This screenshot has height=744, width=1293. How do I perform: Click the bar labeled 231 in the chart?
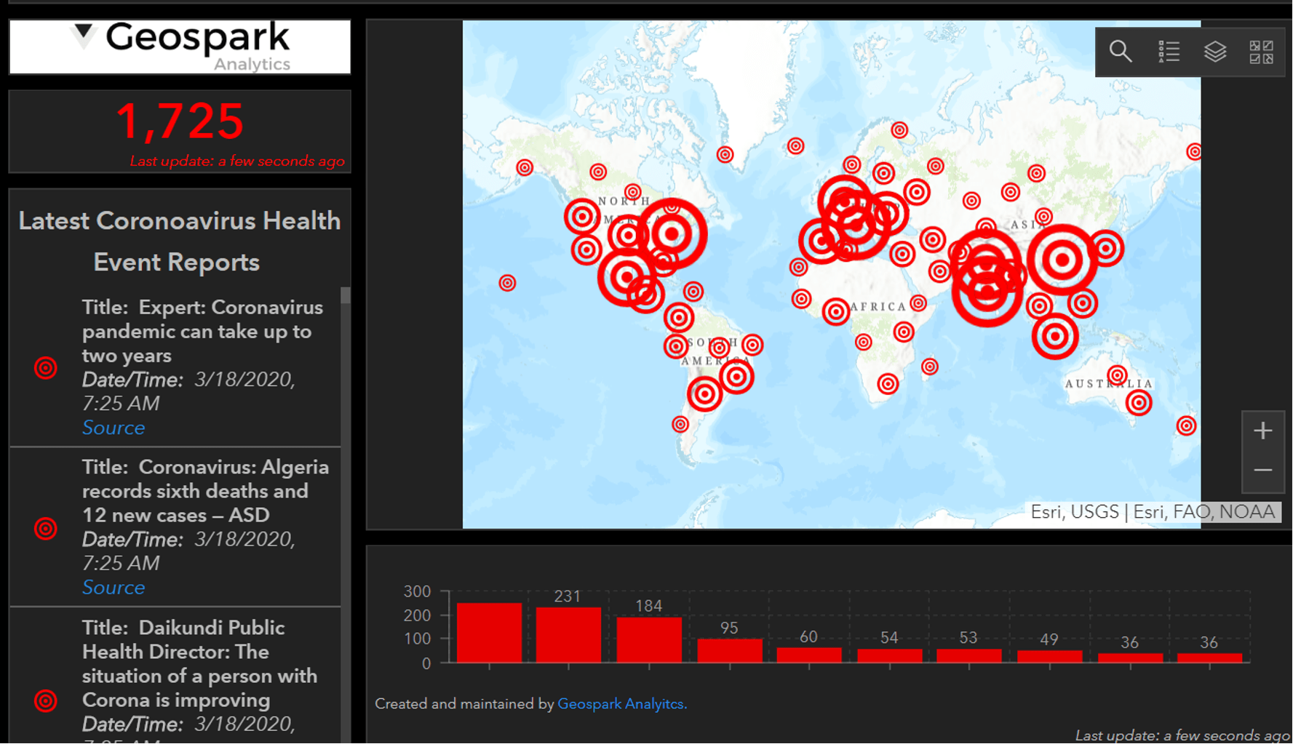[x=568, y=633]
